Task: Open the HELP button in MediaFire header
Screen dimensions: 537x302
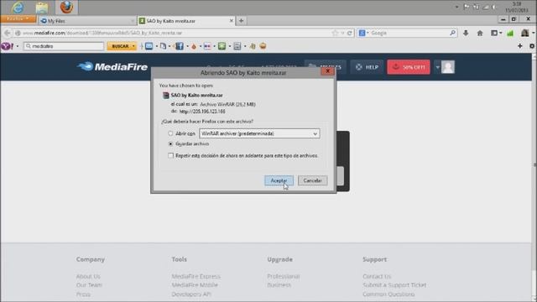Action: (368, 67)
